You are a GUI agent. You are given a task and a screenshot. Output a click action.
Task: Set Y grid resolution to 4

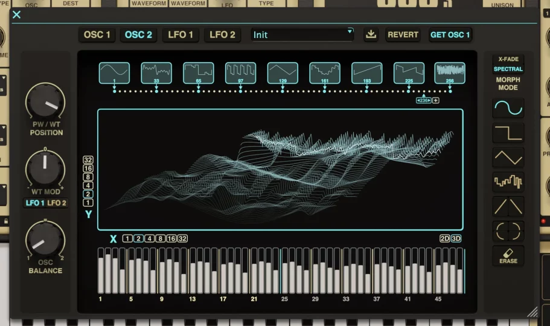coord(88,185)
